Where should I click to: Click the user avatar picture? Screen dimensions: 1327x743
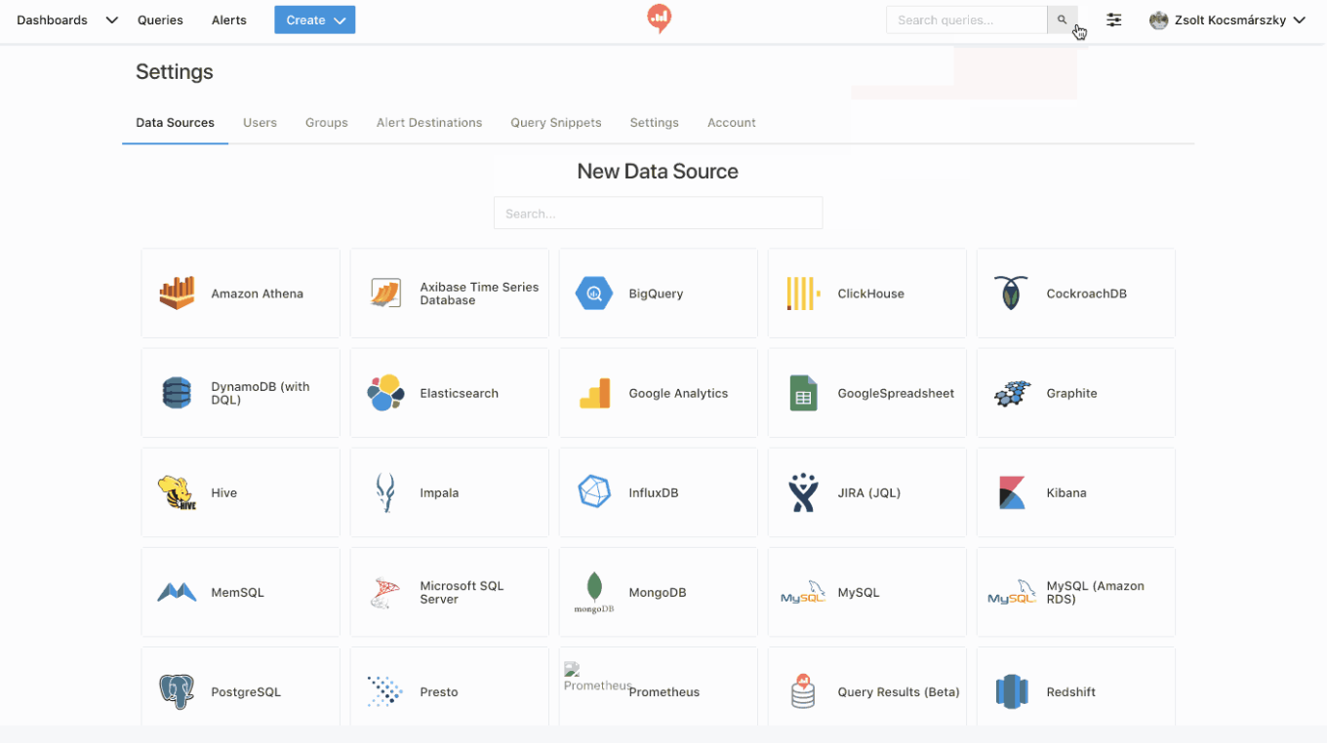coord(1158,20)
